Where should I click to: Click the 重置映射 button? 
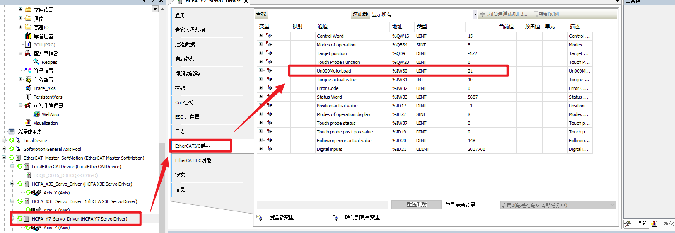[x=416, y=205]
